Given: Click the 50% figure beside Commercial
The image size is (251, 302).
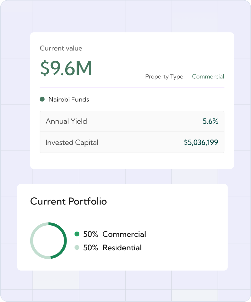Looking at the screenshot, I should (x=91, y=234).
